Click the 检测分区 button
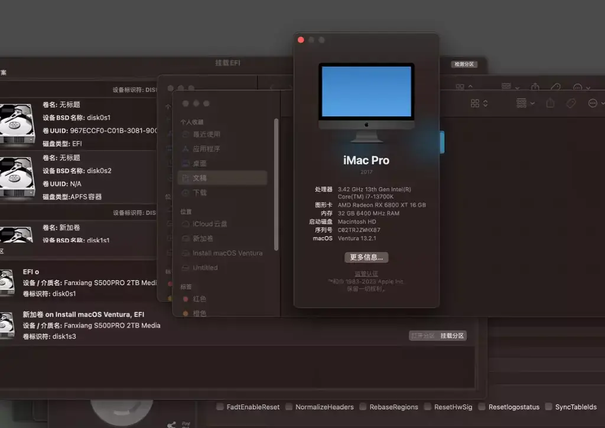 tap(464, 64)
